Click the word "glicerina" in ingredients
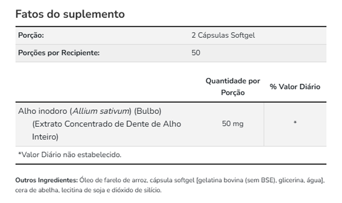The height and width of the screenshot is (203, 342). (291, 180)
